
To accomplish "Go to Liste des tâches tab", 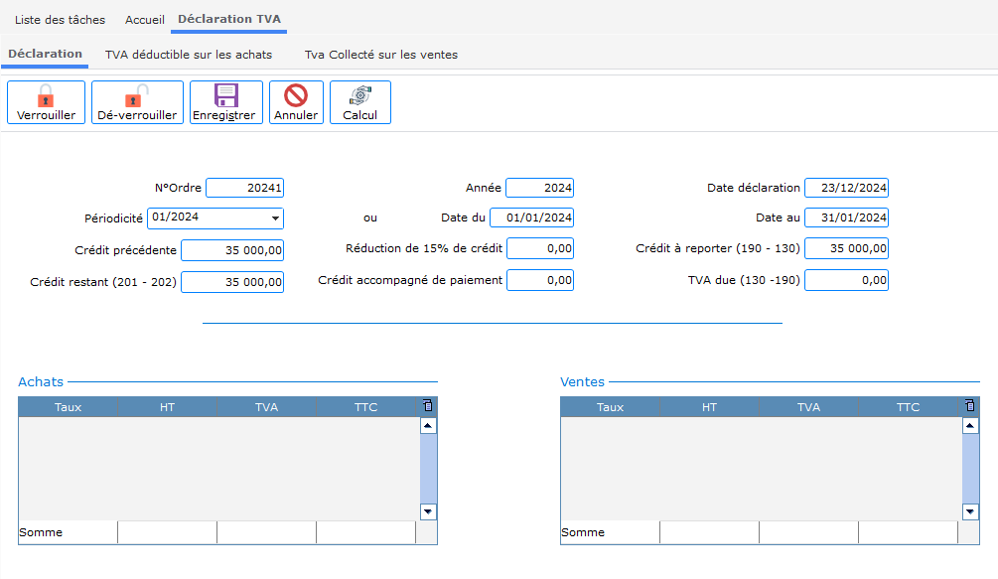I will (61, 20).
